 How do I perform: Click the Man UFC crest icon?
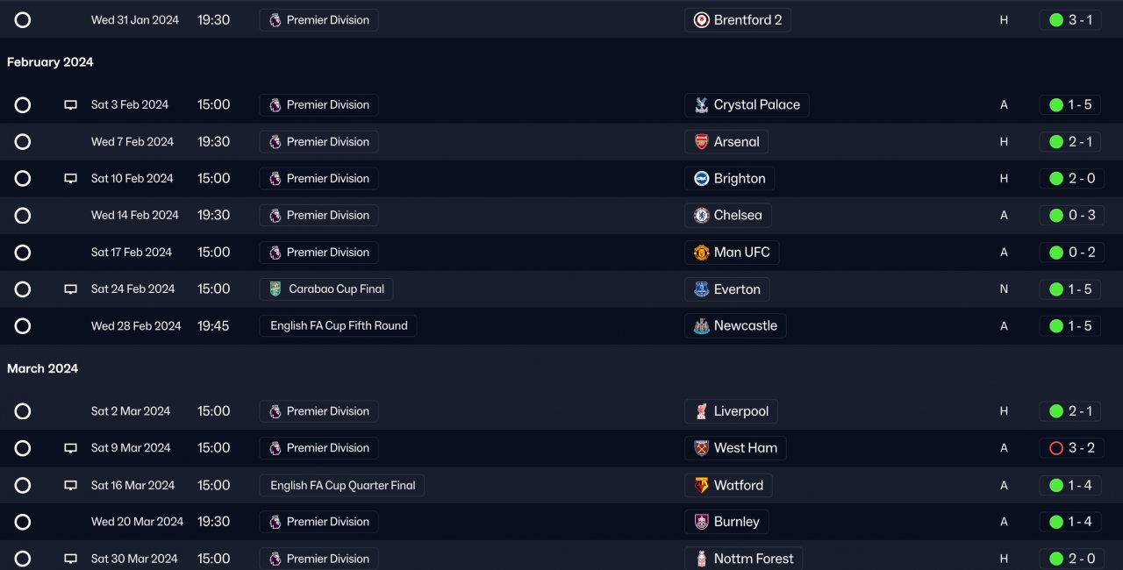tap(701, 253)
